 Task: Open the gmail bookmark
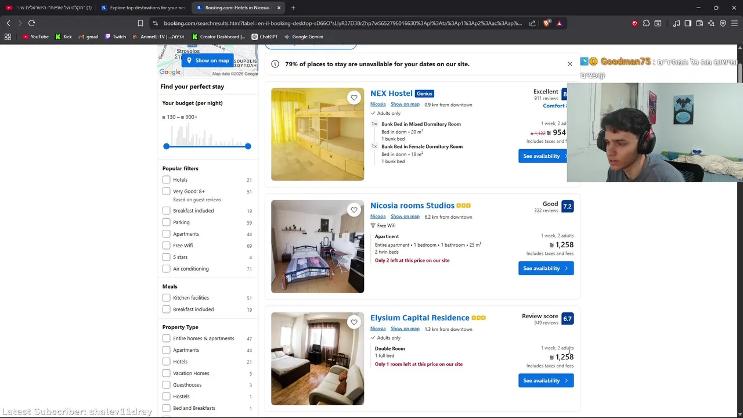coord(88,37)
